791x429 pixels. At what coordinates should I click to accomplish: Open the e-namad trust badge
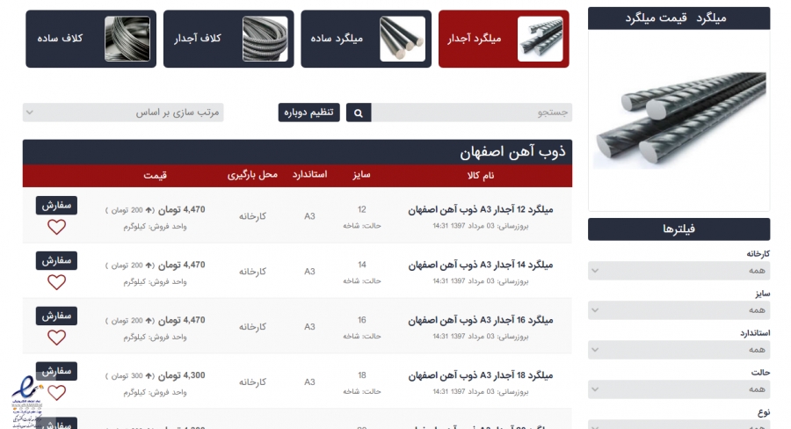[26, 403]
